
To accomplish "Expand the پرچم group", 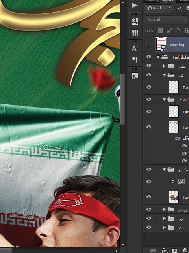I will tap(164, 209).
